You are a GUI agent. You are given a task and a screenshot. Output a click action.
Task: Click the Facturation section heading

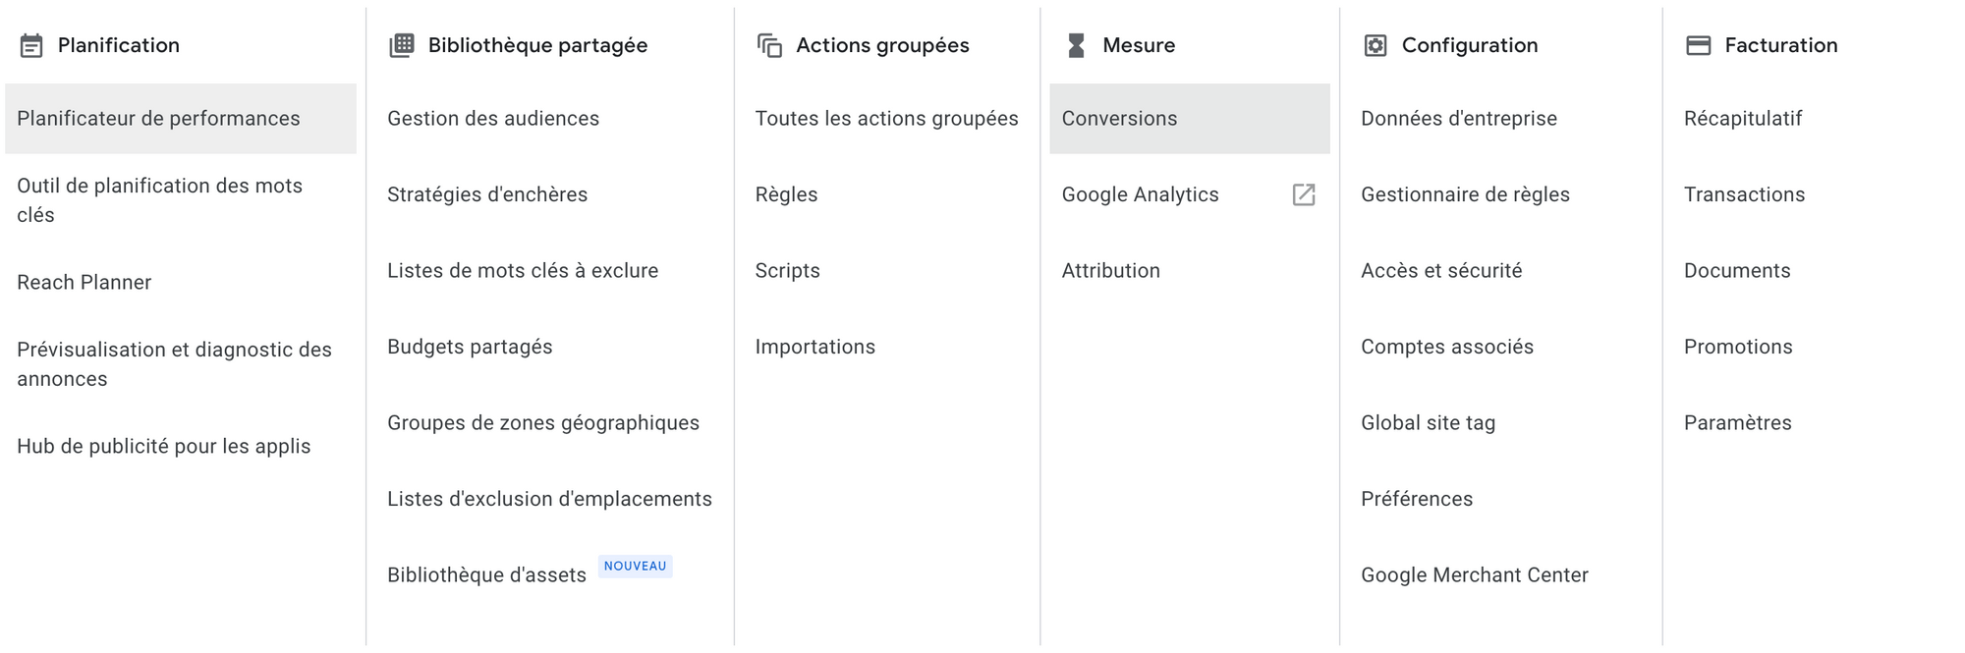(x=1780, y=45)
